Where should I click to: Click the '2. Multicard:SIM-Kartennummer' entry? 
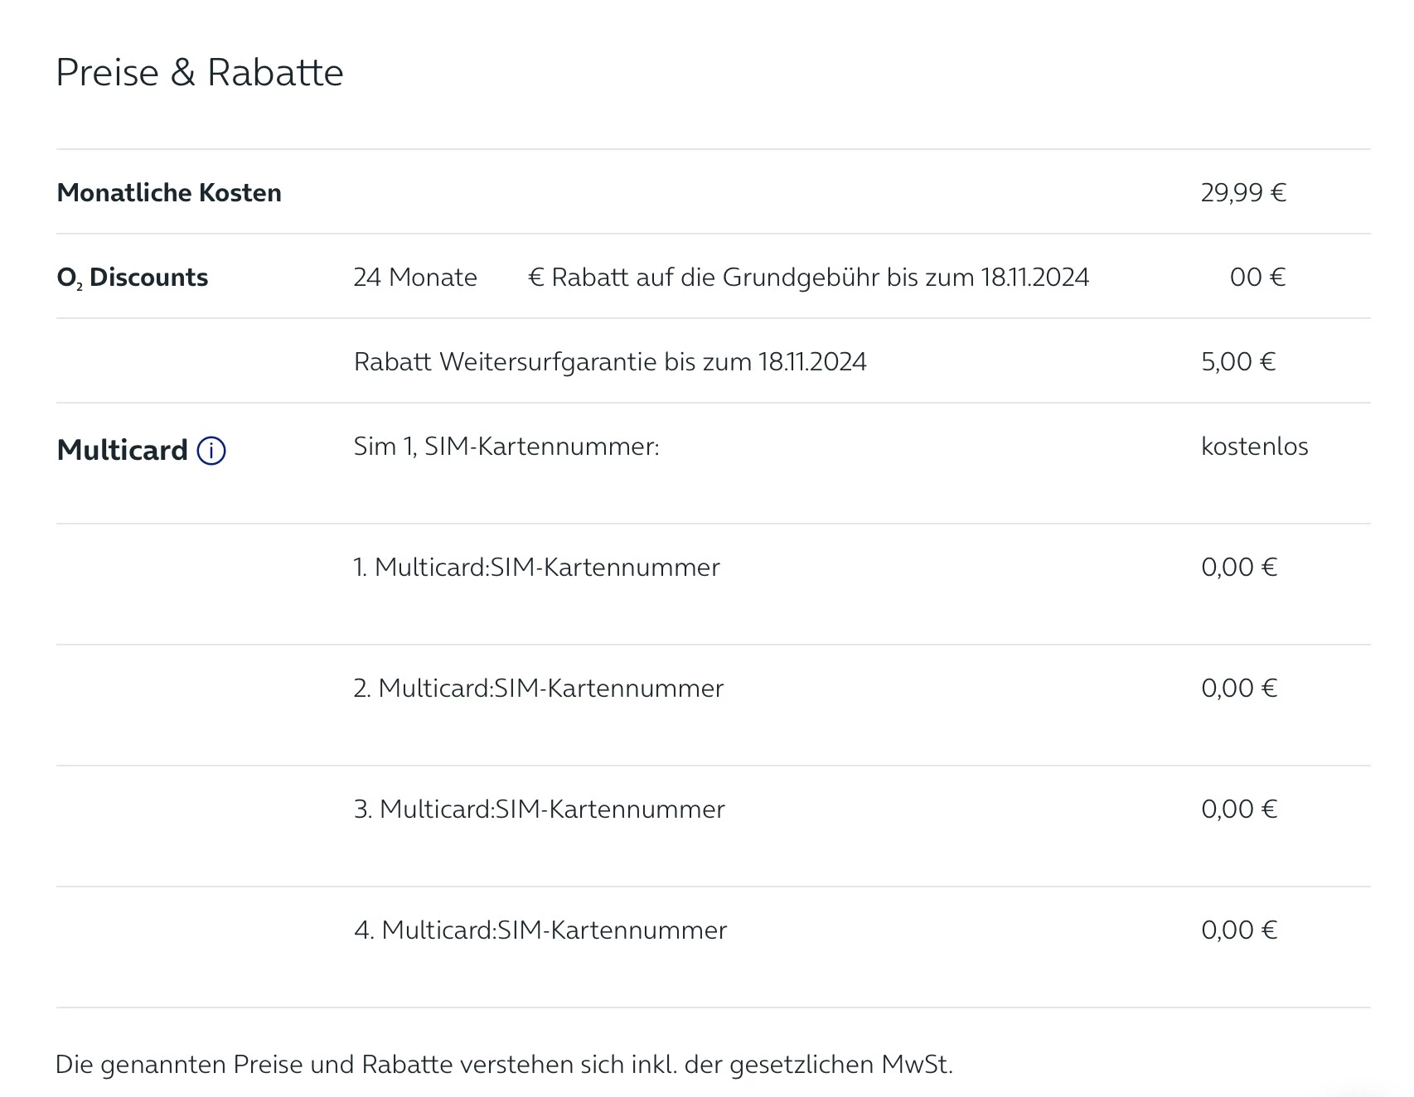pyautogui.click(x=538, y=689)
